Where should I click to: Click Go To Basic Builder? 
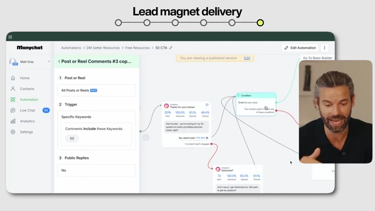pyautogui.click(x=318, y=58)
